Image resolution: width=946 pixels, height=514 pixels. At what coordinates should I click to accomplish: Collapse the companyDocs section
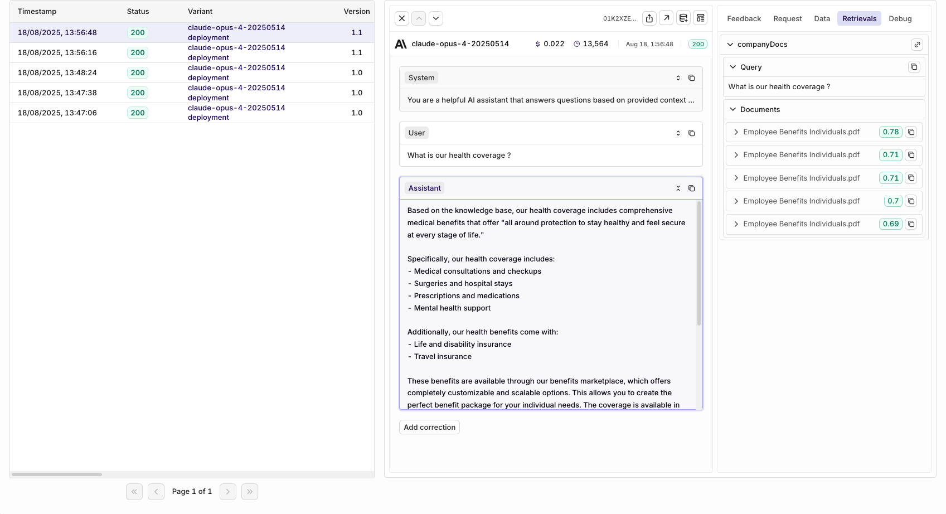coord(730,45)
